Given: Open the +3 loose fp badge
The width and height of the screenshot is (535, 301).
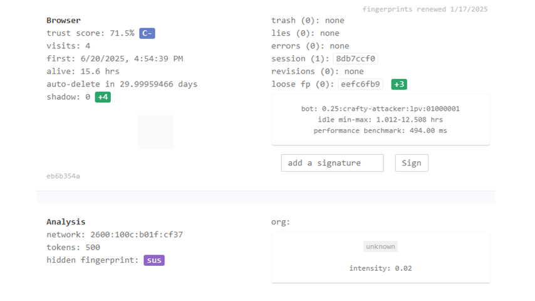Looking at the screenshot, I should (399, 84).
